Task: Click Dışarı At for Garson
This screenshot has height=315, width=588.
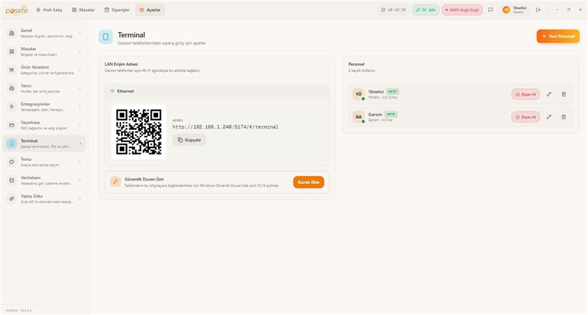Action: pyautogui.click(x=526, y=117)
